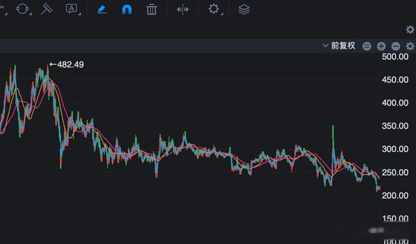Open the layers stack icon
Viewport: 416px width, 244px height.
click(x=244, y=10)
